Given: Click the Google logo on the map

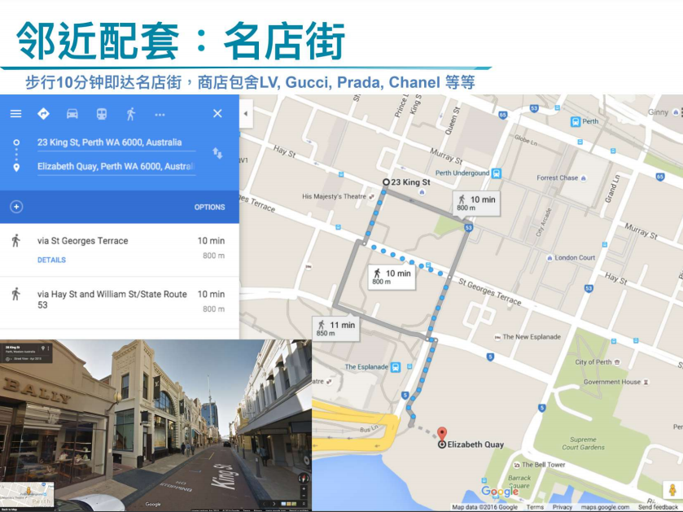Looking at the screenshot, I should coord(500,492).
